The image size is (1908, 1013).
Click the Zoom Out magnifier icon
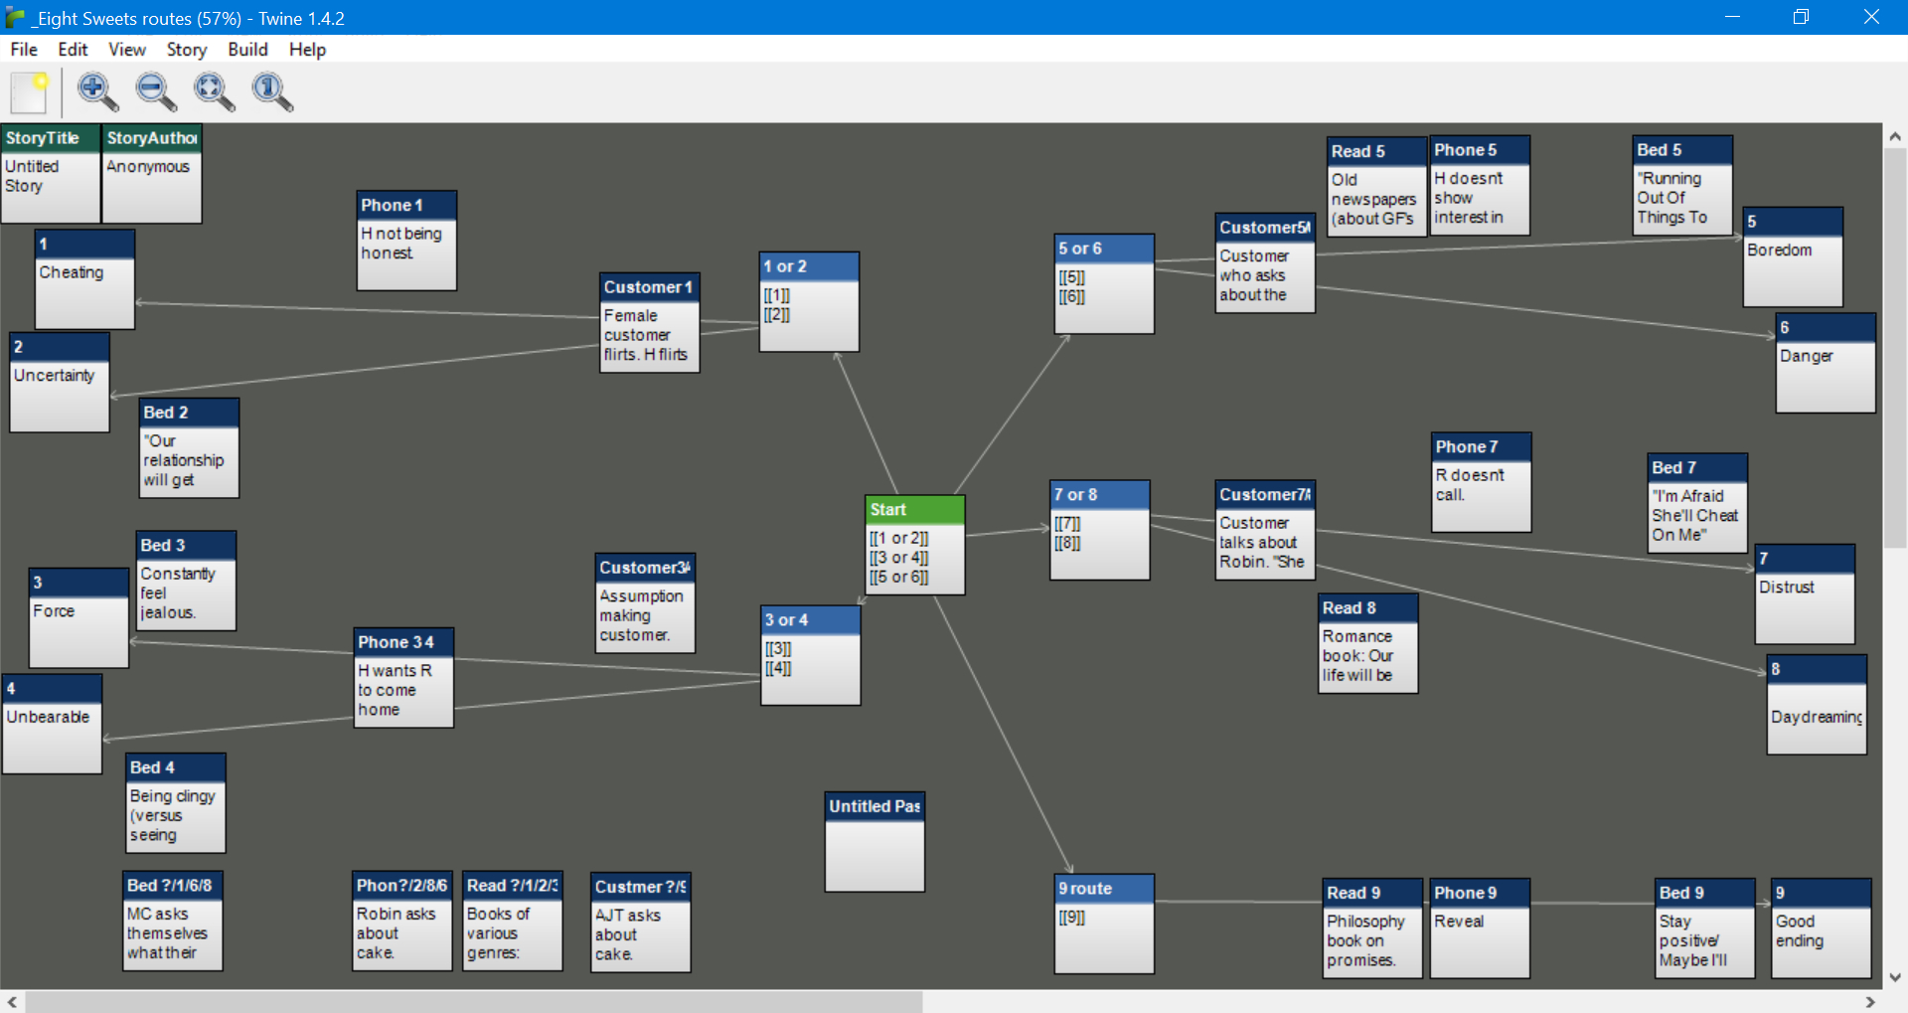[156, 92]
